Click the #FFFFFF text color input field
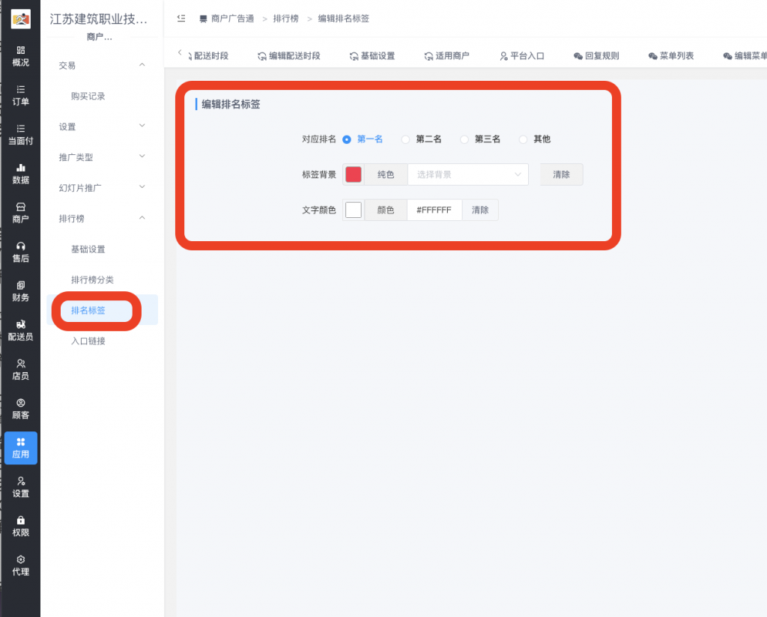This screenshot has height=617, width=767. click(x=434, y=210)
